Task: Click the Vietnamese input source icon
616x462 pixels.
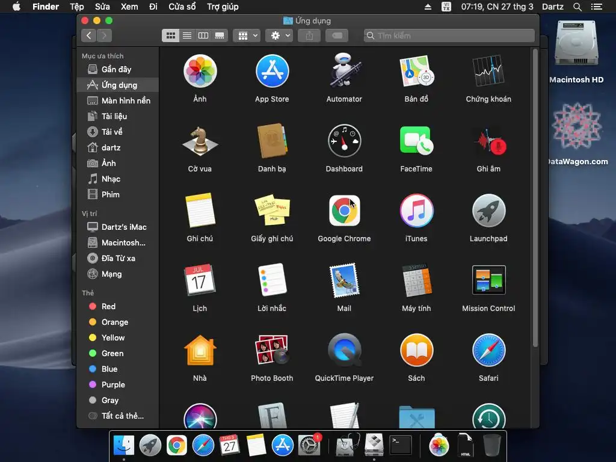Action: pyautogui.click(x=446, y=7)
